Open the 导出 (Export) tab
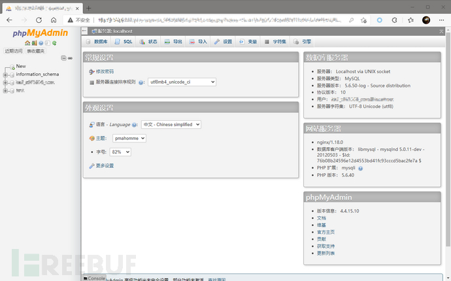451x281 pixels. 173,42
